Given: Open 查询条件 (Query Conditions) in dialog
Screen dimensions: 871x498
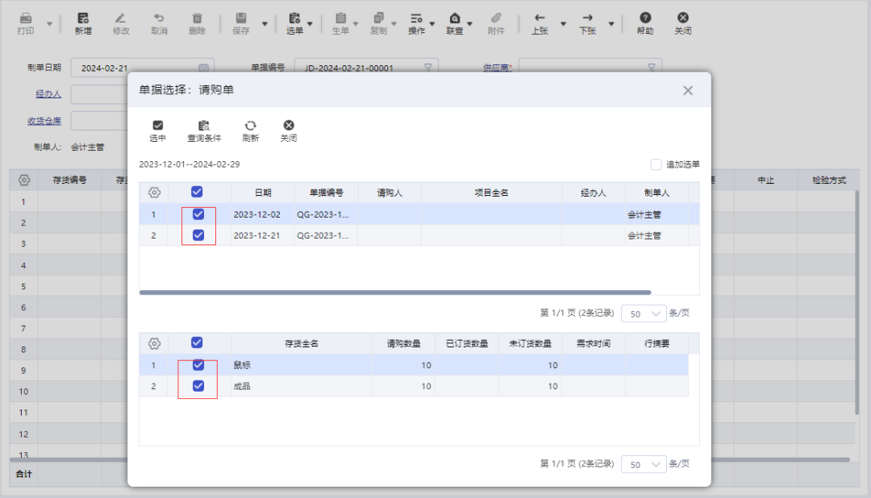Looking at the screenshot, I should (x=205, y=130).
